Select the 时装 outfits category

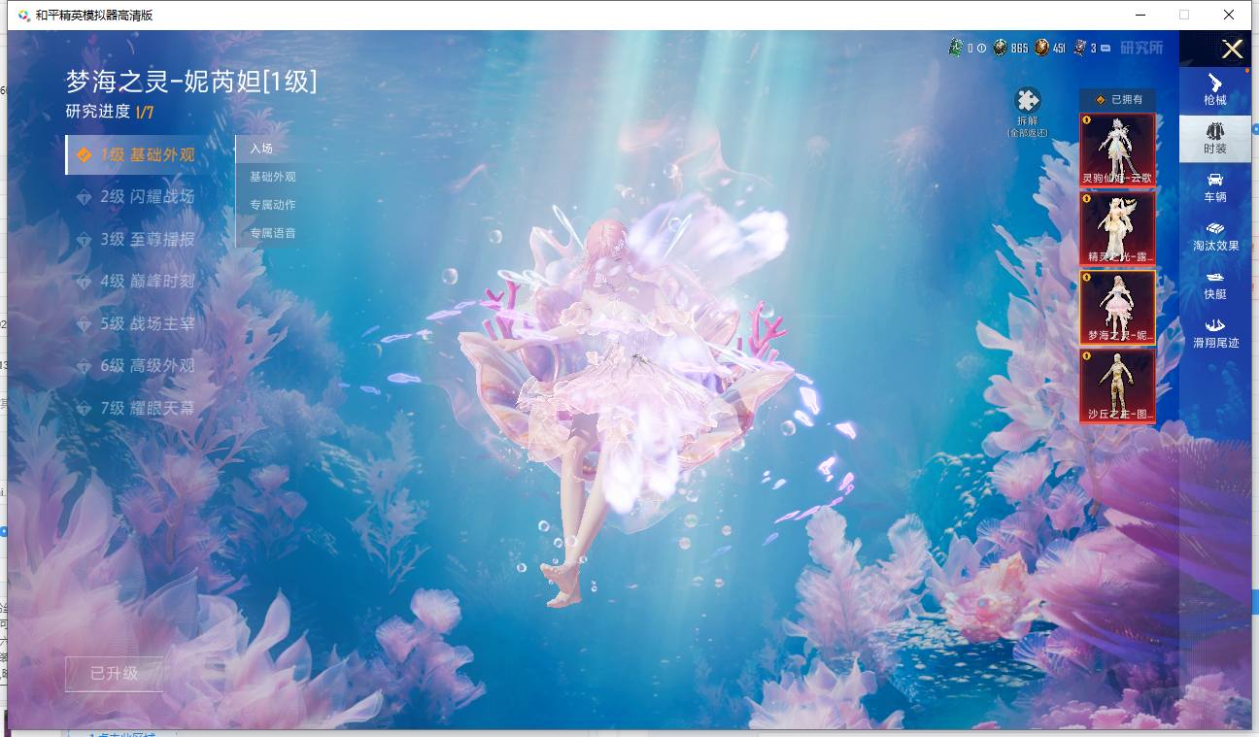pyautogui.click(x=1214, y=138)
